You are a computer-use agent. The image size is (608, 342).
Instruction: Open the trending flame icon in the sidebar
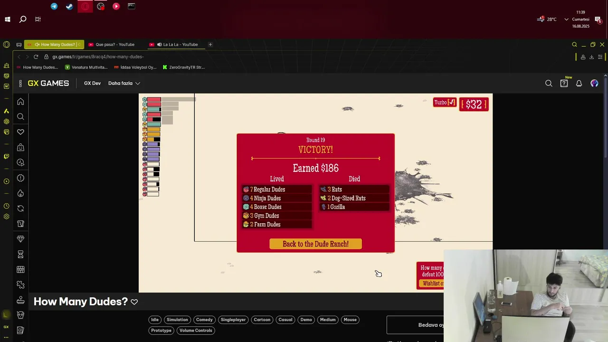[20, 193]
